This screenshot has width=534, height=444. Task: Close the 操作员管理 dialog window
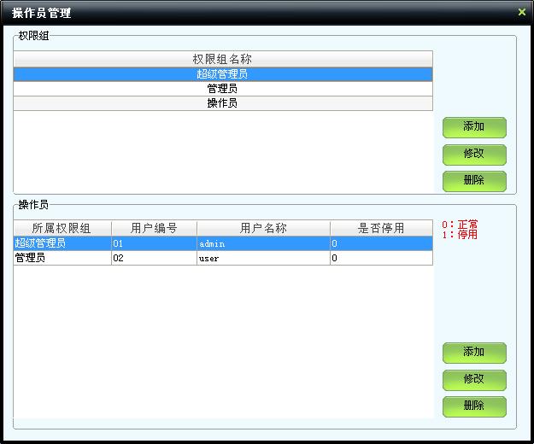tap(522, 12)
